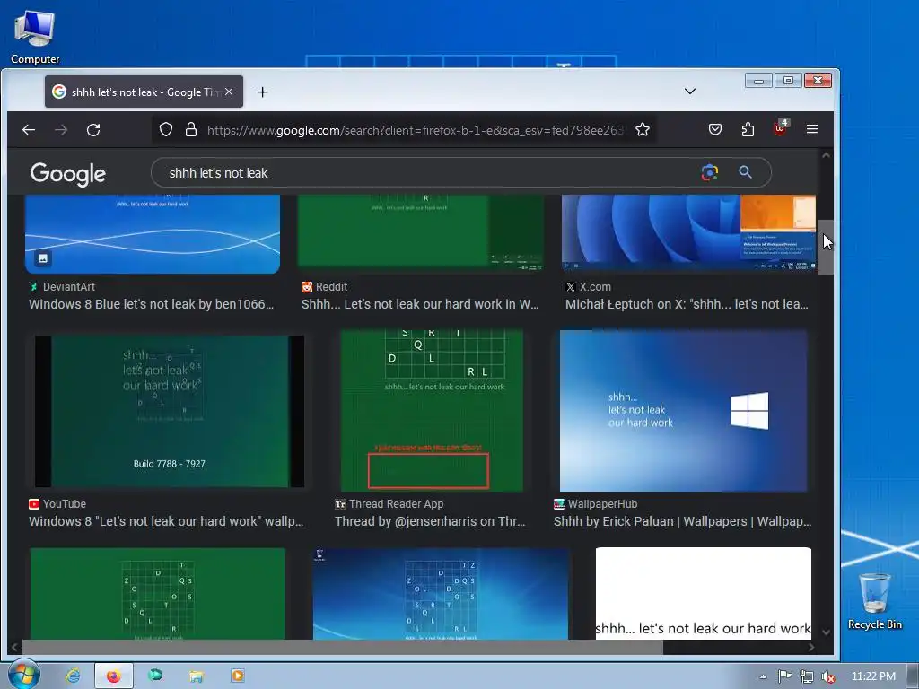Close the 'shhh let's not leak' tab
The width and height of the screenshot is (919, 689).
click(x=229, y=92)
